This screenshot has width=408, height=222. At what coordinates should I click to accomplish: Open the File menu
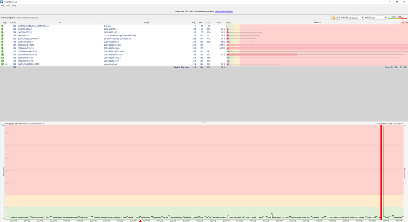tap(2, 5)
